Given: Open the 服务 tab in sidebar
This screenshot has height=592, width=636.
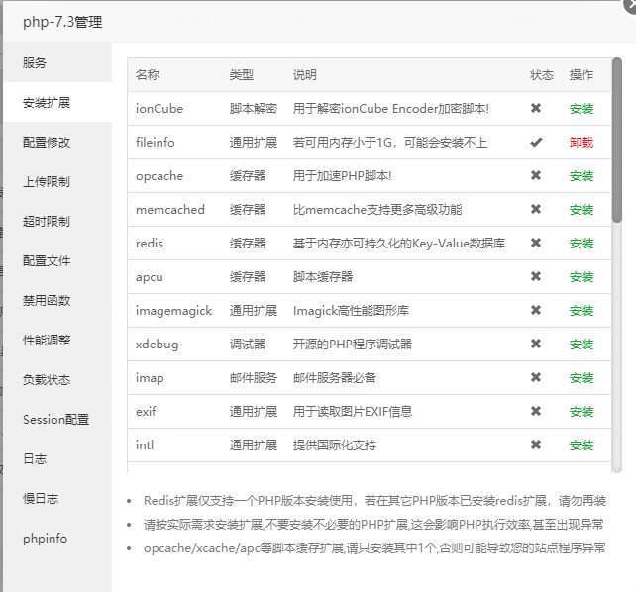Looking at the screenshot, I should [x=35, y=62].
